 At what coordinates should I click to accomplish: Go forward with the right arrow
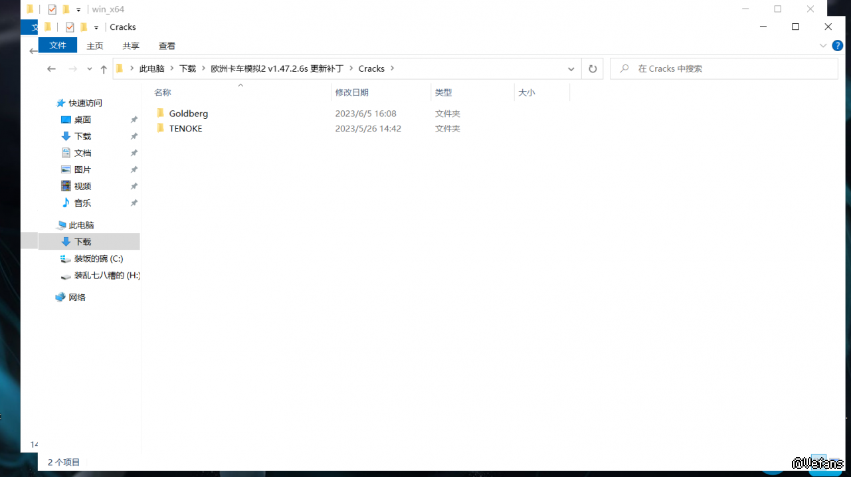tap(73, 68)
